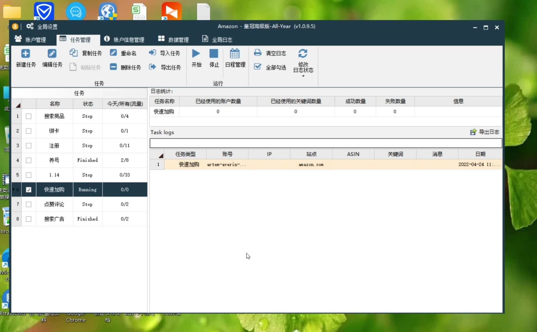
Task: Open 日程管理 schedule calendar icon
Action: point(235,53)
